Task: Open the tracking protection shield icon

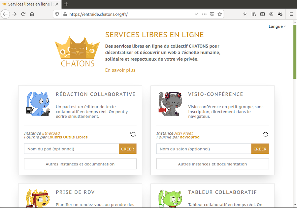Action: point(57,14)
